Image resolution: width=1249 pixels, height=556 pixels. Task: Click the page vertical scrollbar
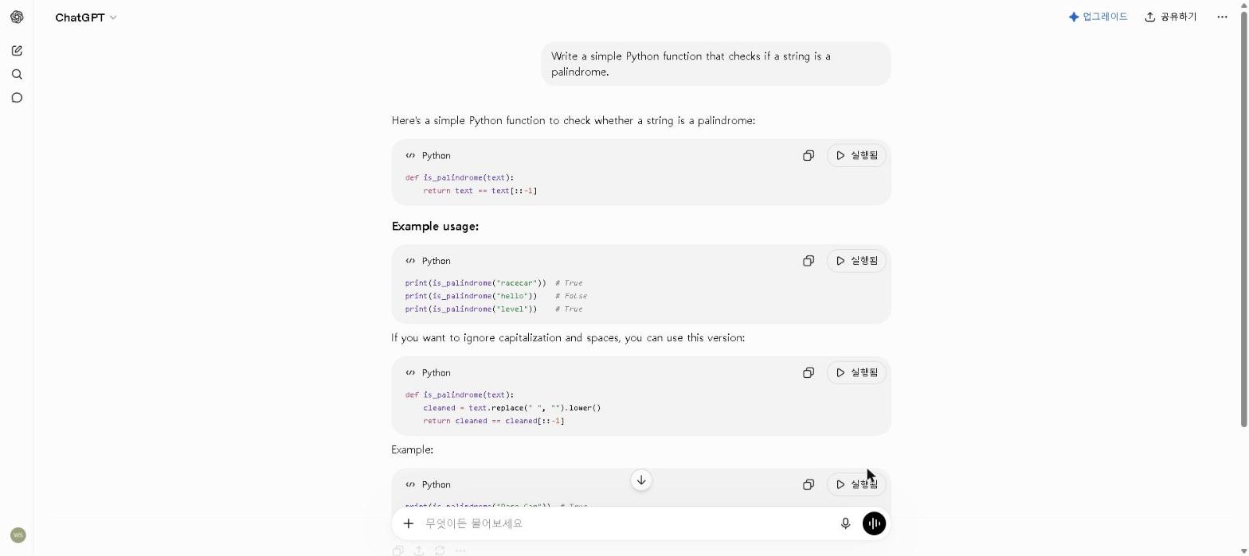(1243, 215)
